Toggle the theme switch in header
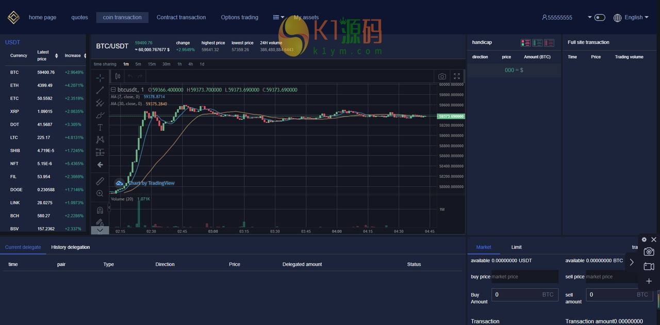The height and width of the screenshot is (325, 660). pos(599,18)
